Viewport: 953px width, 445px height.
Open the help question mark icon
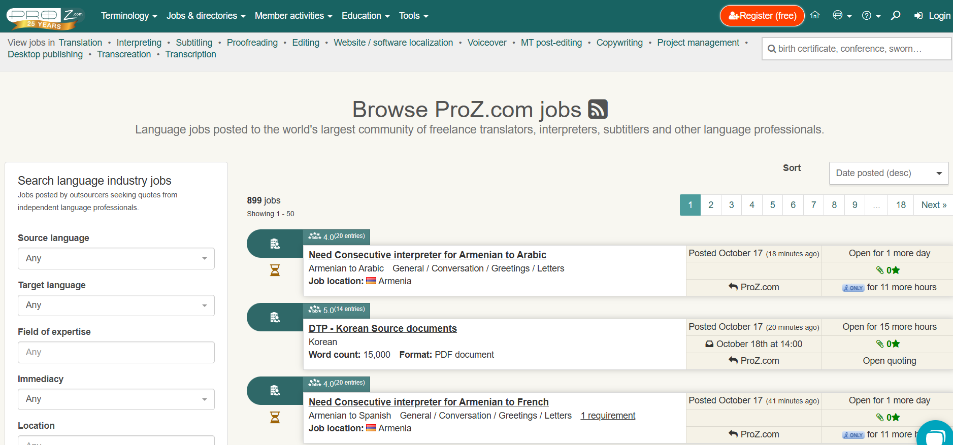pos(871,16)
